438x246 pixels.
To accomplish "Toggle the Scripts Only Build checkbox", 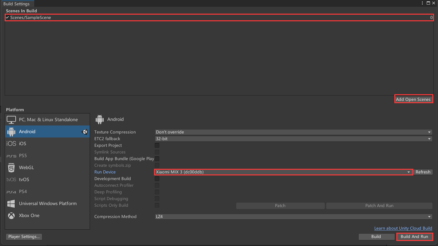I will pyautogui.click(x=157, y=205).
